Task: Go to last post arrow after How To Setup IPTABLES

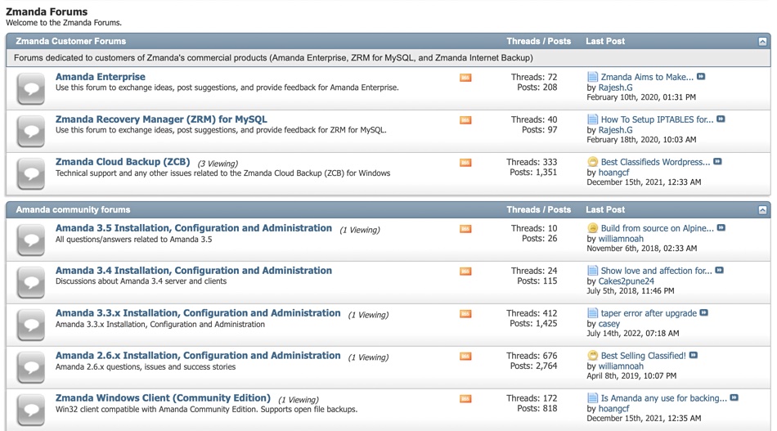Action: coord(721,119)
